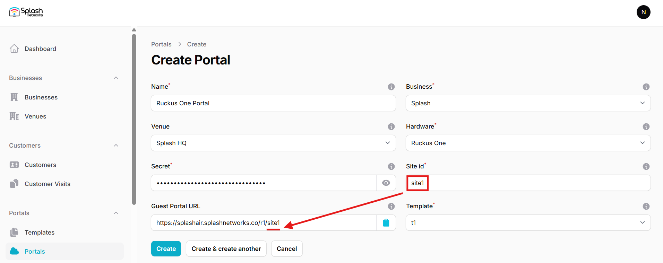Open Templates in the sidebar
This screenshot has height=263, width=663.
(64, 232)
